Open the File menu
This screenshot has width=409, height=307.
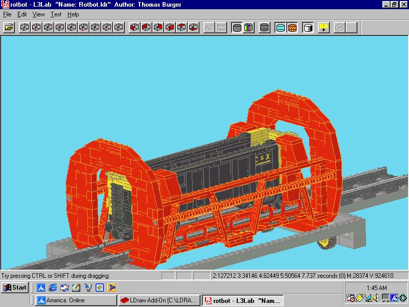point(7,14)
